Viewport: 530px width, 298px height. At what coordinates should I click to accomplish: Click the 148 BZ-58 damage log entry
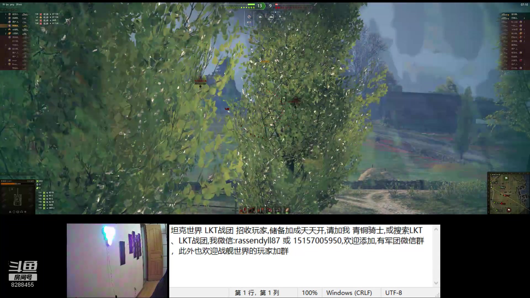(x=46, y=202)
